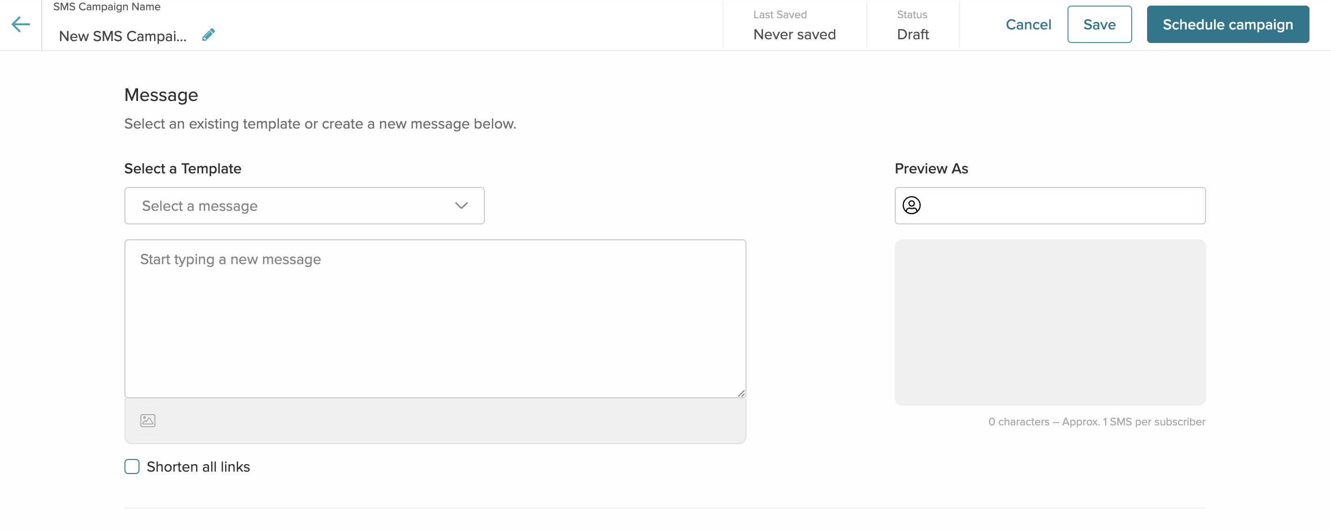
Task: Focus the 'Start typing a new message' textarea
Action: pyautogui.click(x=435, y=318)
